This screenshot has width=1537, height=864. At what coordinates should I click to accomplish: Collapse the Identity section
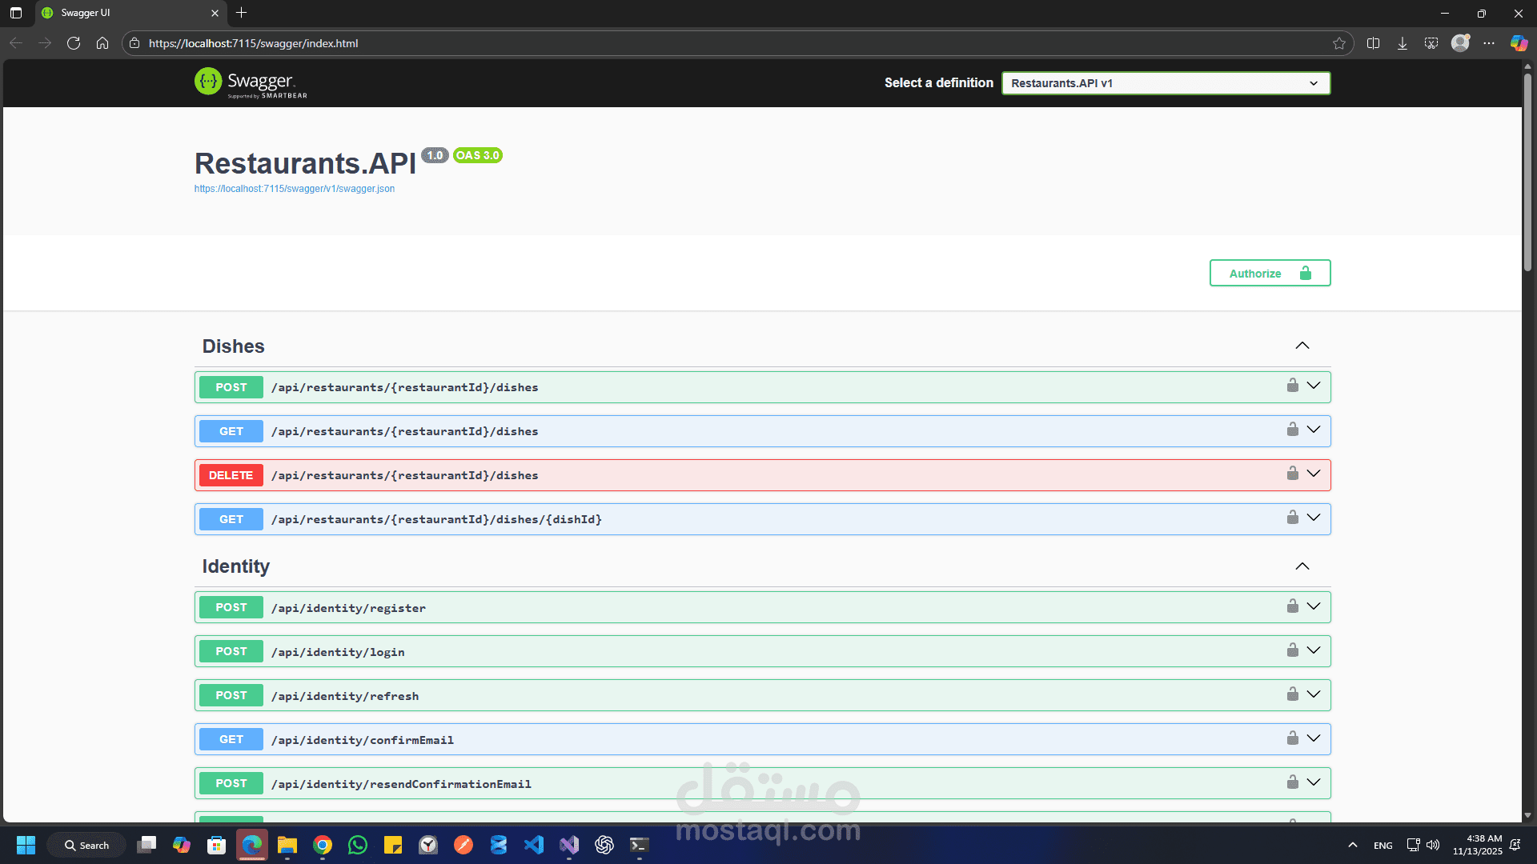click(1302, 566)
